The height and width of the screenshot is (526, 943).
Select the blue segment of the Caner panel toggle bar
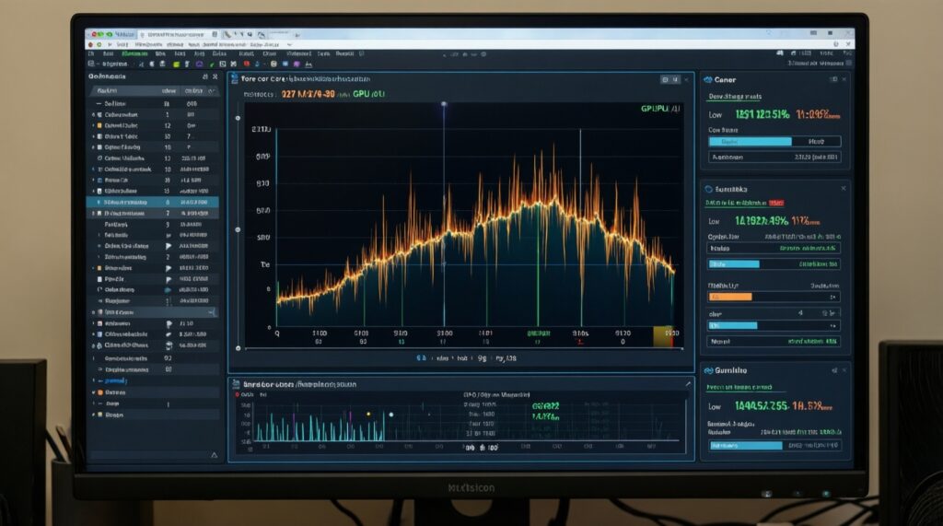coord(750,142)
